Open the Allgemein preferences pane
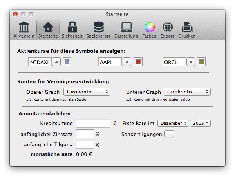Viewport: 235px width, 176px height. coord(25,30)
